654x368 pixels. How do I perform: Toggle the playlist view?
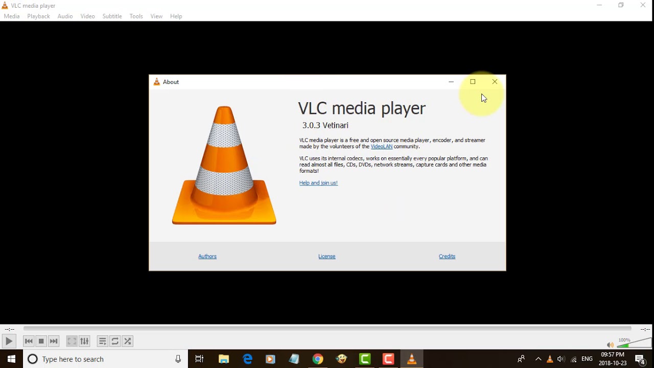tap(103, 341)
